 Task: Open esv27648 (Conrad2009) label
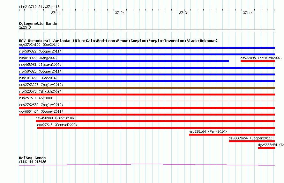[57, 125]
